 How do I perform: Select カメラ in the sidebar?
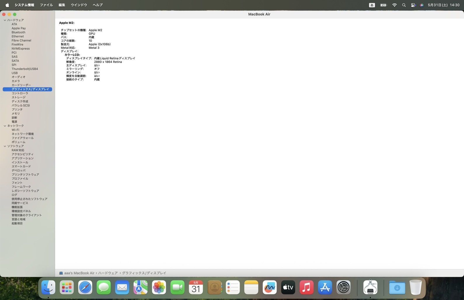pyautogui.click(x=16, y=81)
